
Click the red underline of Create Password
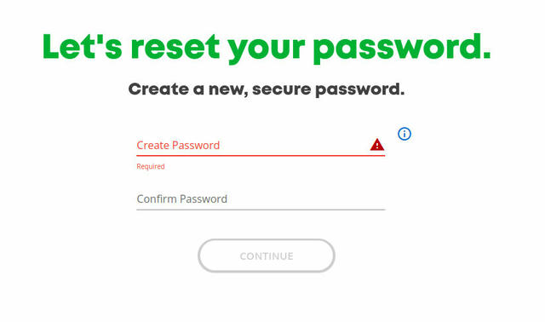[x=261, y=155]
